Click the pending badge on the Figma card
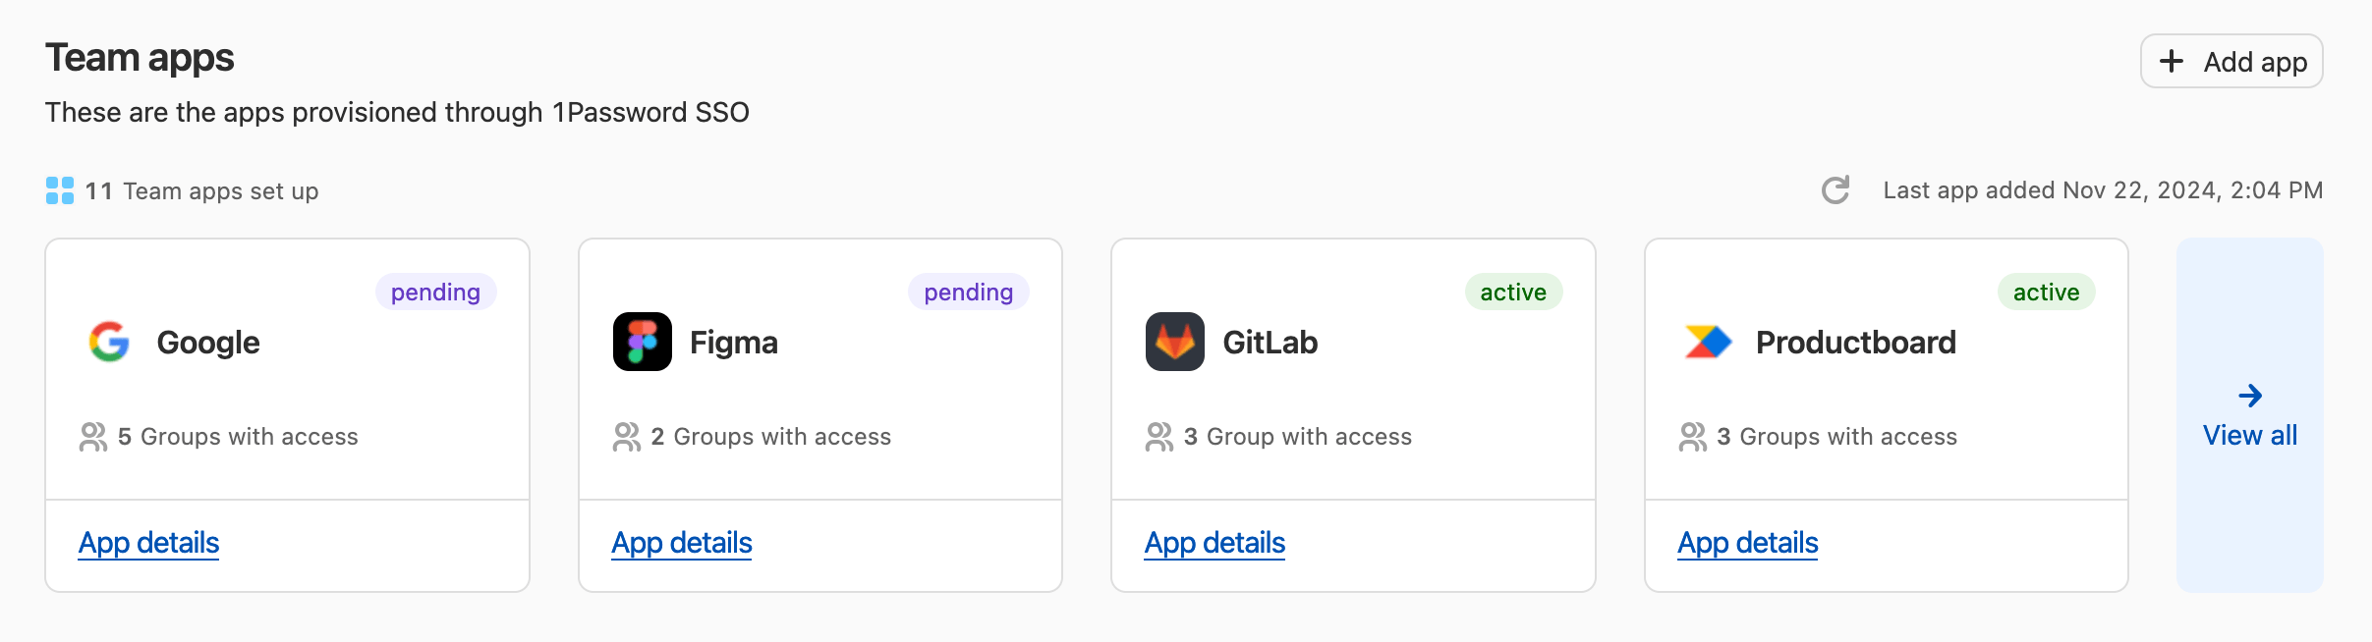This screenshot has height=642, width=2372. coord(968,291)
